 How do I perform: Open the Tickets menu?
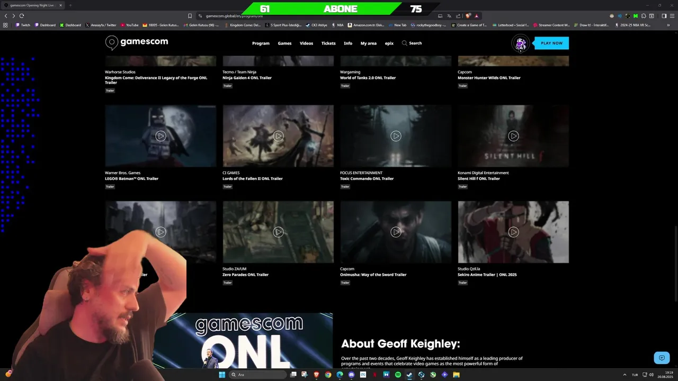[328, 43]
